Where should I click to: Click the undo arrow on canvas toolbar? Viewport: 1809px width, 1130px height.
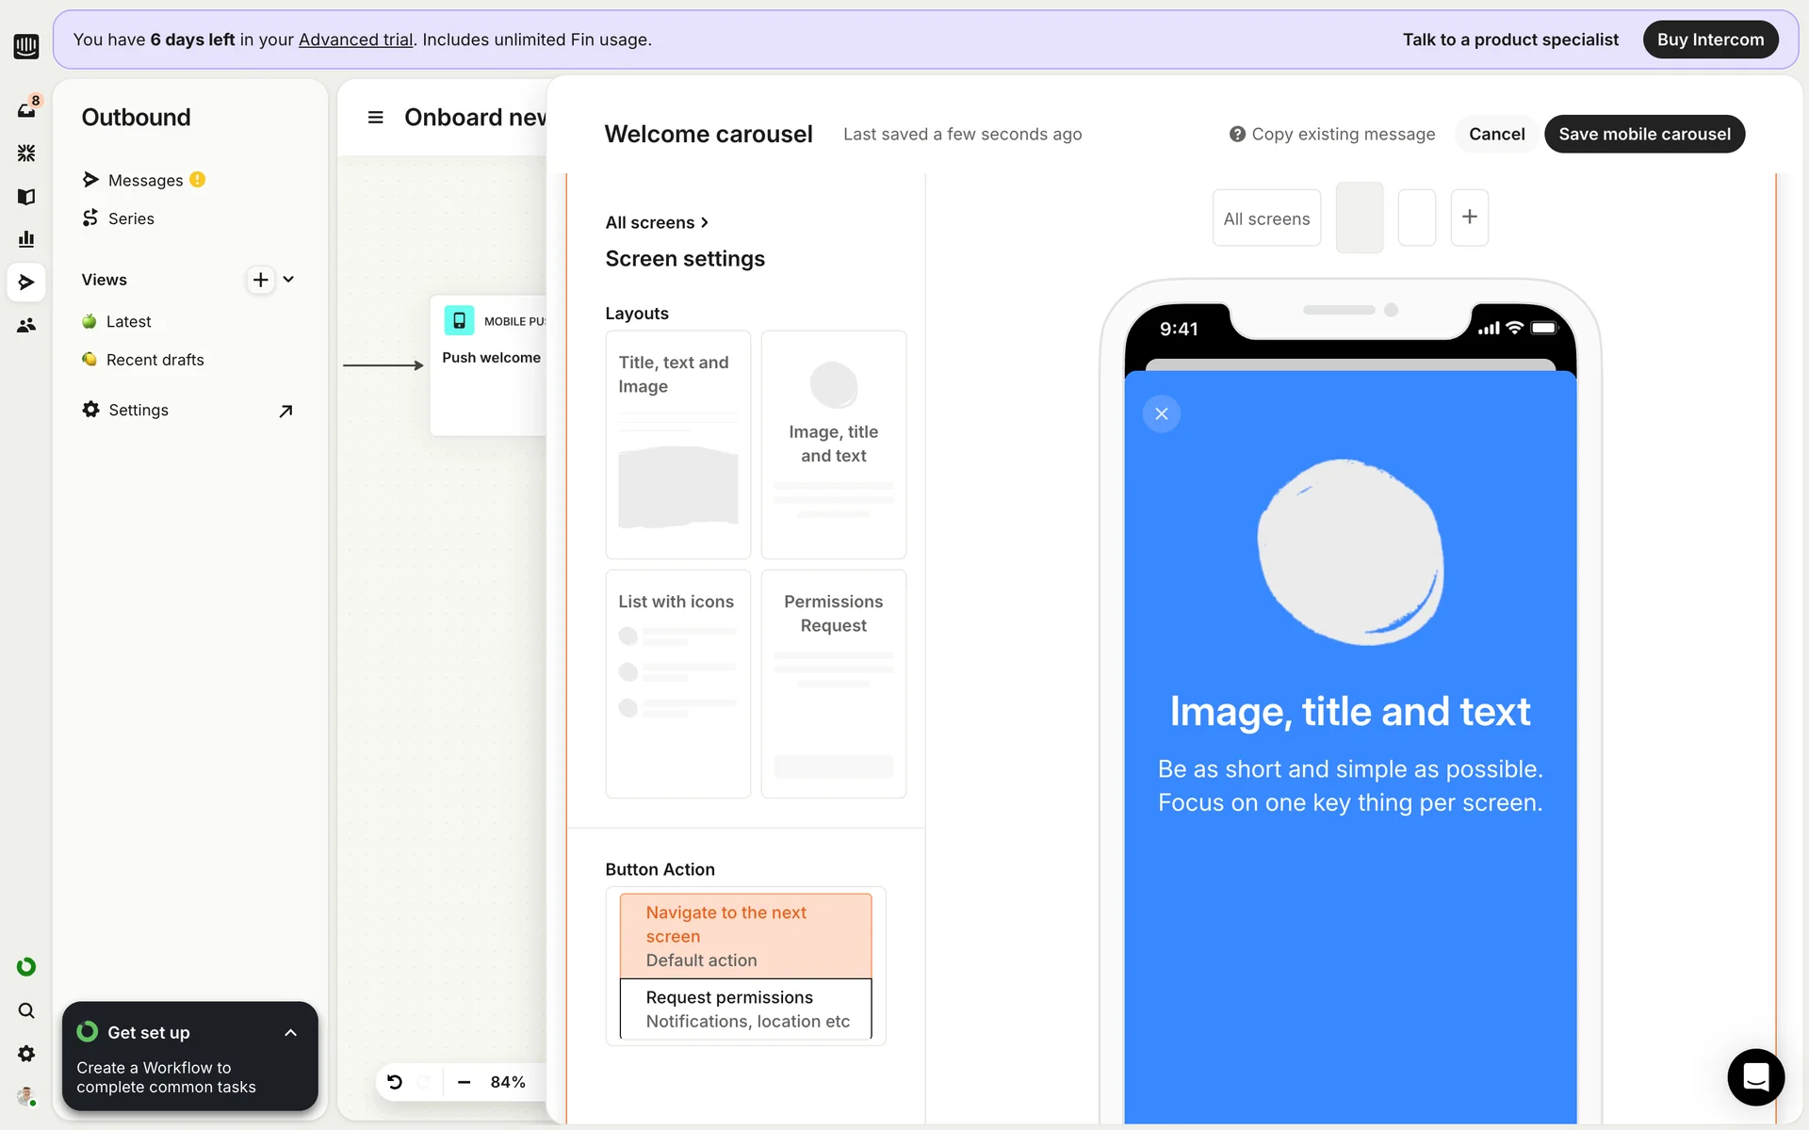(x=395, y=1082)
